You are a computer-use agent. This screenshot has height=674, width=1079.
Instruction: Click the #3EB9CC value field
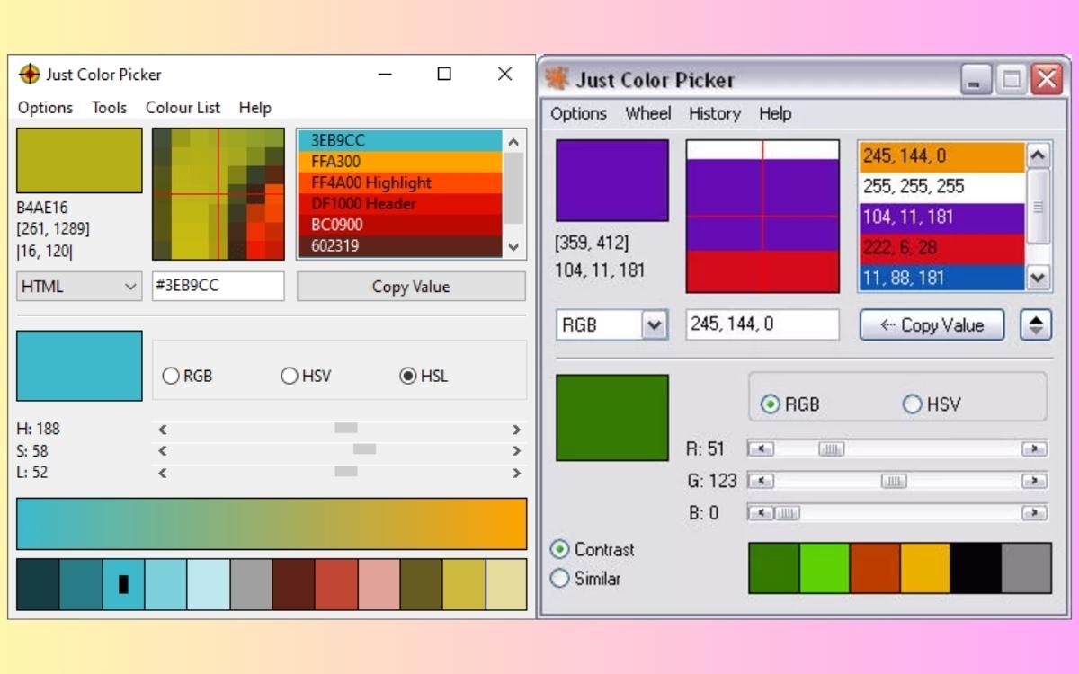click(218, 287)
